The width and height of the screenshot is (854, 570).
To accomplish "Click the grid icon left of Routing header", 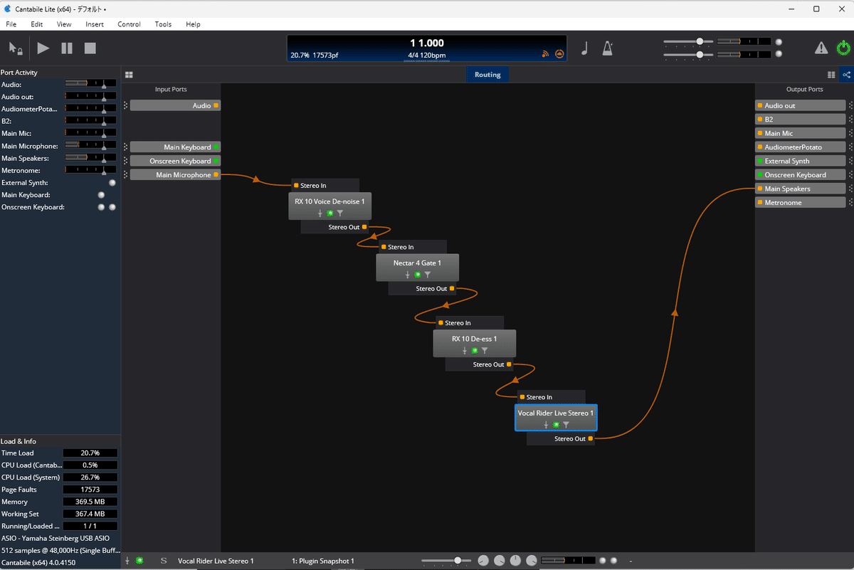I will 129,74.
